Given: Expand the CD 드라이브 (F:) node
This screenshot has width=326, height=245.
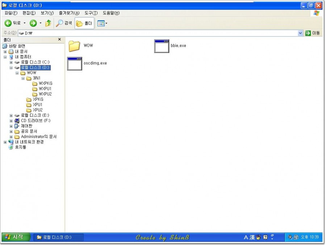Looking at the screenshot, I should point(11,121).
